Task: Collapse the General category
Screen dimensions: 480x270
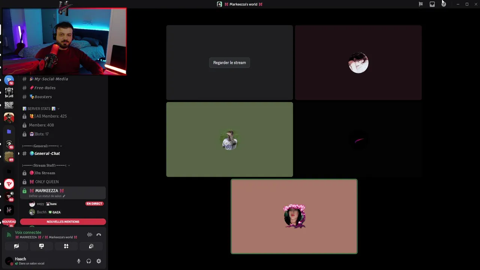Action: [x=42, y=146]
